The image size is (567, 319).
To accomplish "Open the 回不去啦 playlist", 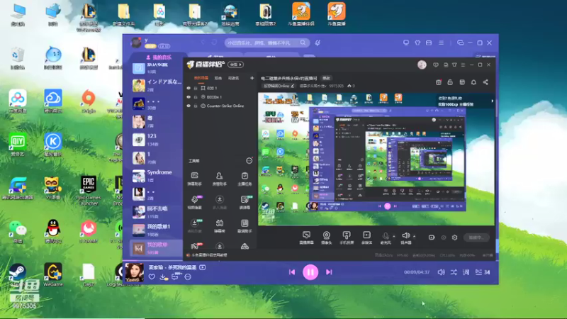I will click(156, 212).
